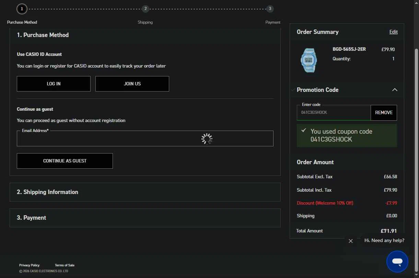The width and height of the screenshot is (419, 278).
Task: Click the Shipping £0.00 value
Action: coord(392,216)
